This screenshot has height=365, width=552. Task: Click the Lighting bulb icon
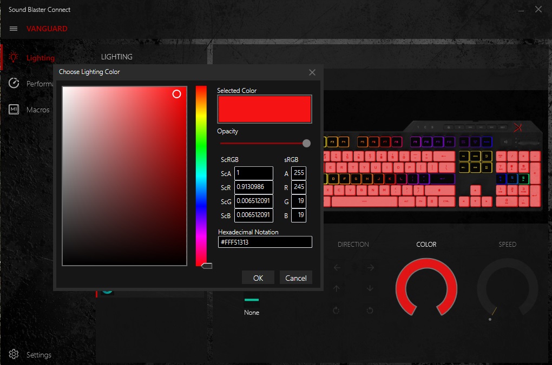(x=14, y=57)
